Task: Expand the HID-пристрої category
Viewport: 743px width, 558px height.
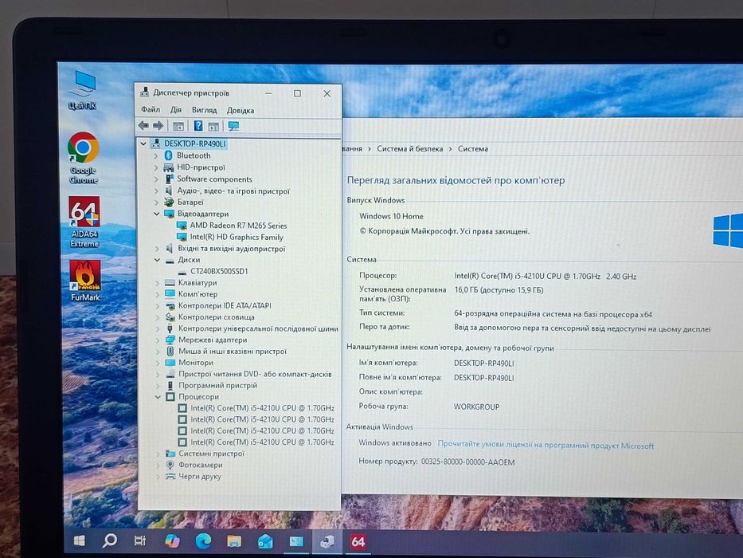Action: (x=156, y=167)
